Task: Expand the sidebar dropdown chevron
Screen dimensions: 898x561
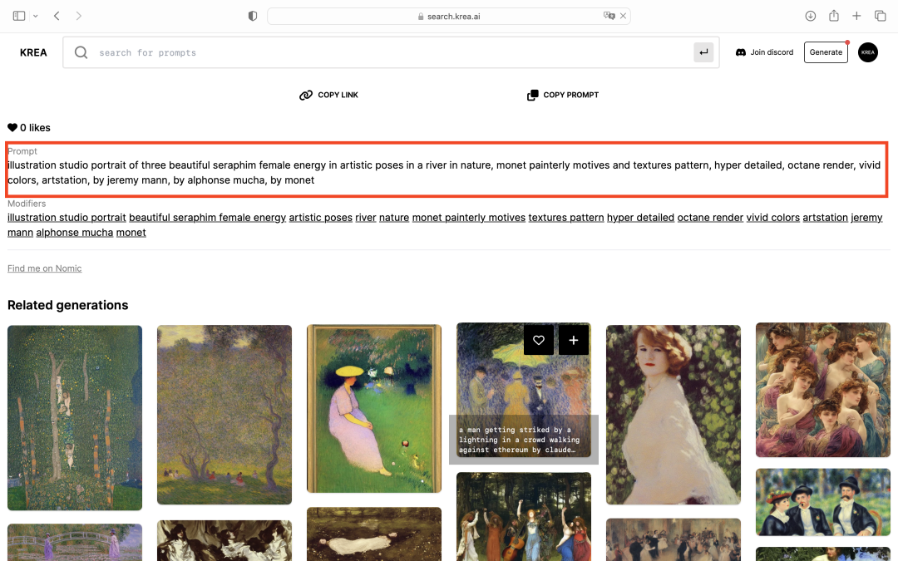Action: pyautogui.click(x=35, y=16)
